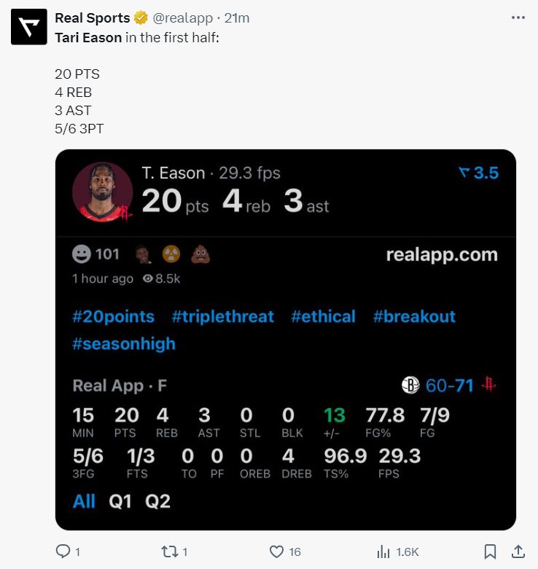Open the #seasonhigh hashtag
Screen dimensions: 538x569
124,344
